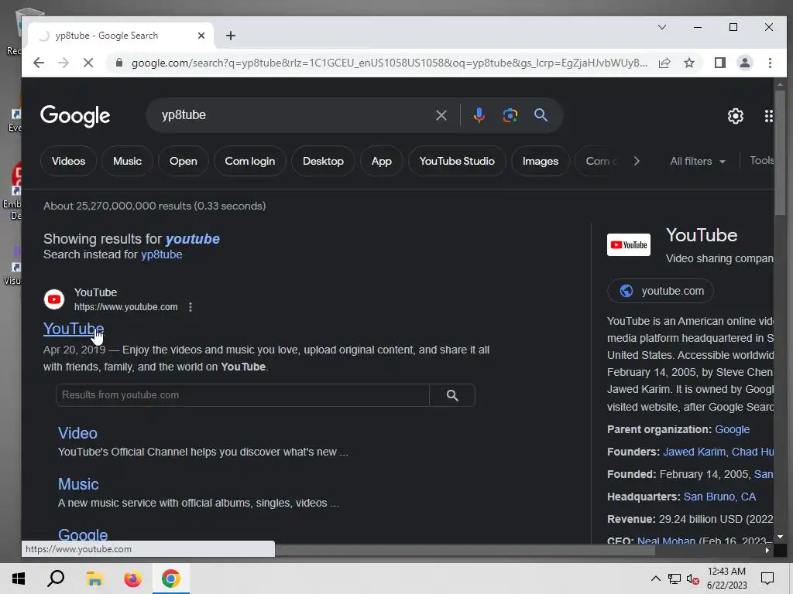
Task: Open Windows taskbar search
Action: (56, 579)
